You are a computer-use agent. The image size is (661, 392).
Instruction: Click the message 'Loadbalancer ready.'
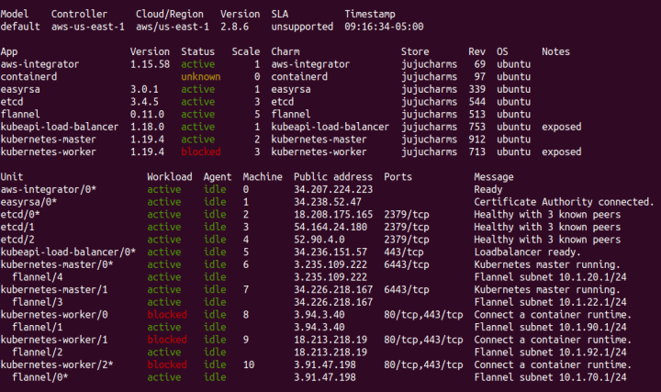(527, 252)
